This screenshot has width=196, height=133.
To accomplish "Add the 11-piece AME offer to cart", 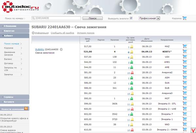I will [185, 67].
